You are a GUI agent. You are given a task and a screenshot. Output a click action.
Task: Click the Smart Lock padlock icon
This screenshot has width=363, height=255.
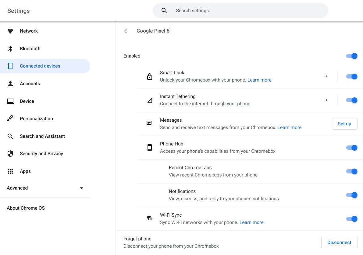(150, 76)
